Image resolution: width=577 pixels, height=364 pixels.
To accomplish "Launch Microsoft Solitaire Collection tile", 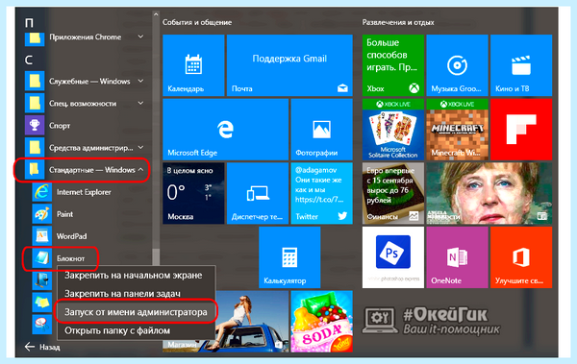I will coord(393,130).
